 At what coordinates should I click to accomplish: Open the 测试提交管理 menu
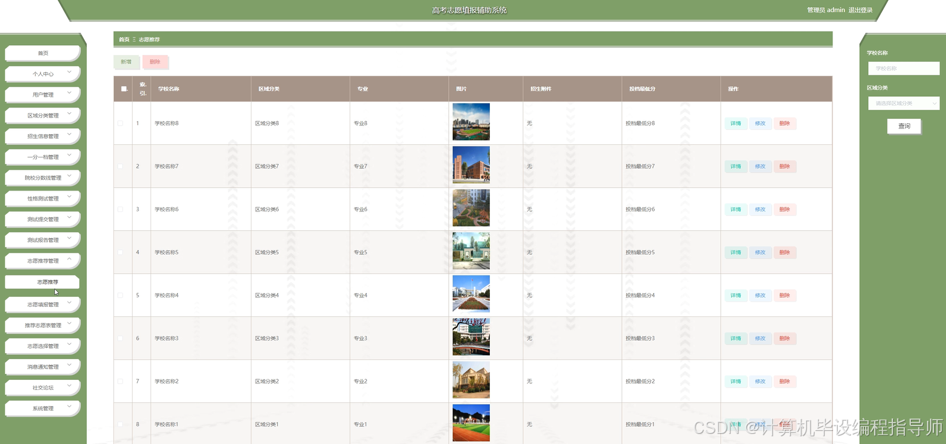coord(43,219)
